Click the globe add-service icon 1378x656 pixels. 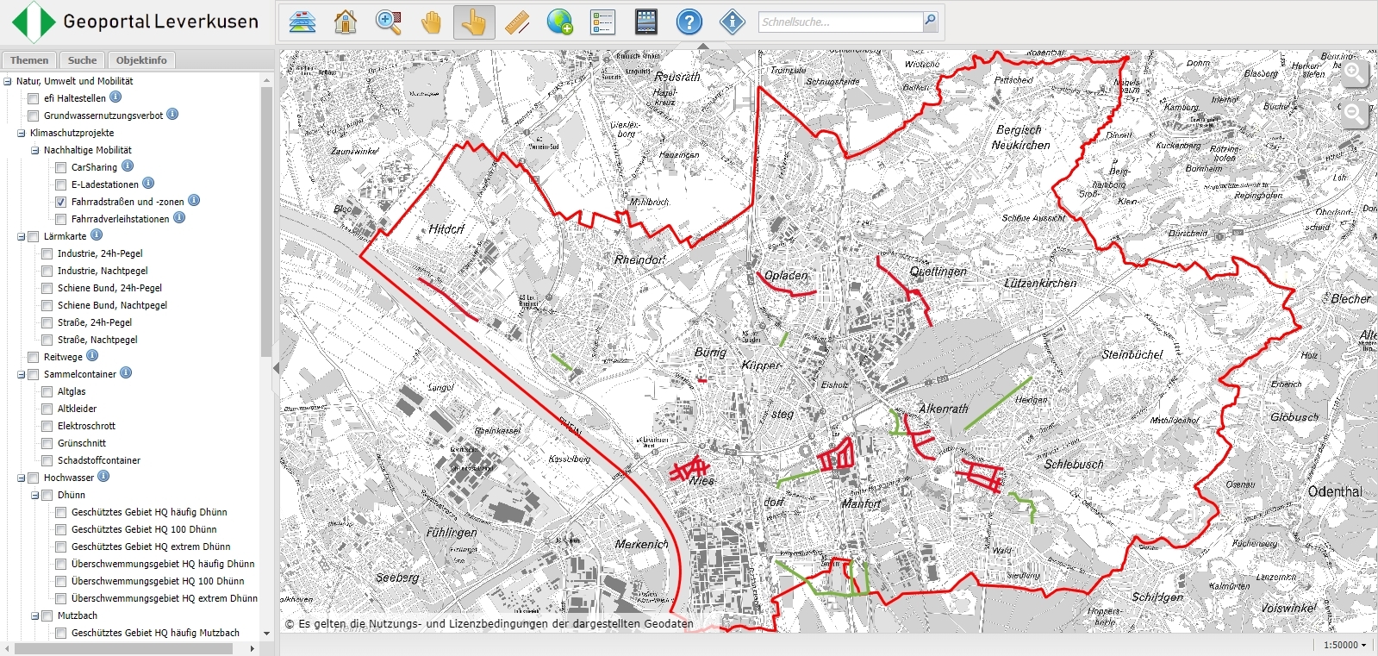[560, 22]
